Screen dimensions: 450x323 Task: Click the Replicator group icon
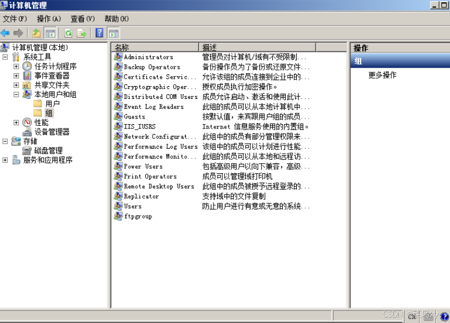tap(118, 196)
